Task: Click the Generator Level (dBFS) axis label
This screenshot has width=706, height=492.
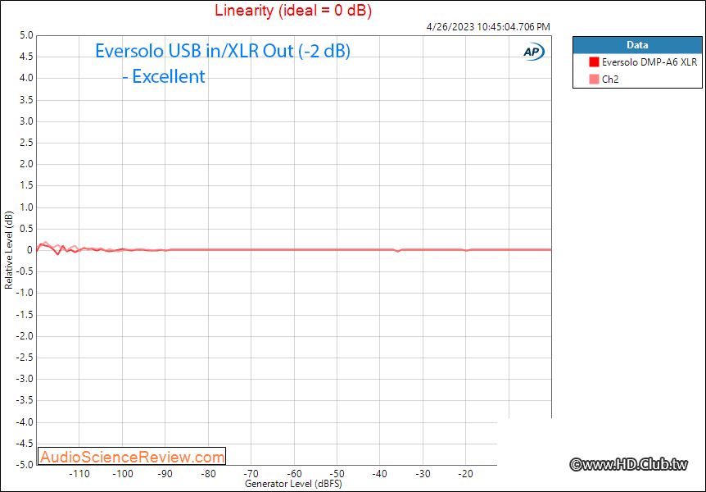Action: point(293,484)
